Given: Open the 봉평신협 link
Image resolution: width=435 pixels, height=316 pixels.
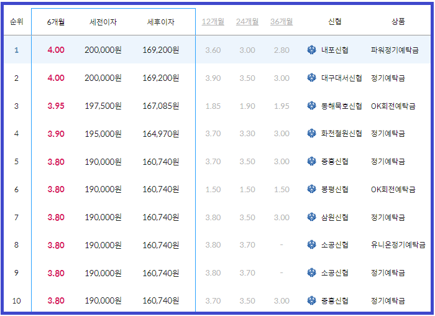Looking at the screenshot, I should [x=334, y=189].
